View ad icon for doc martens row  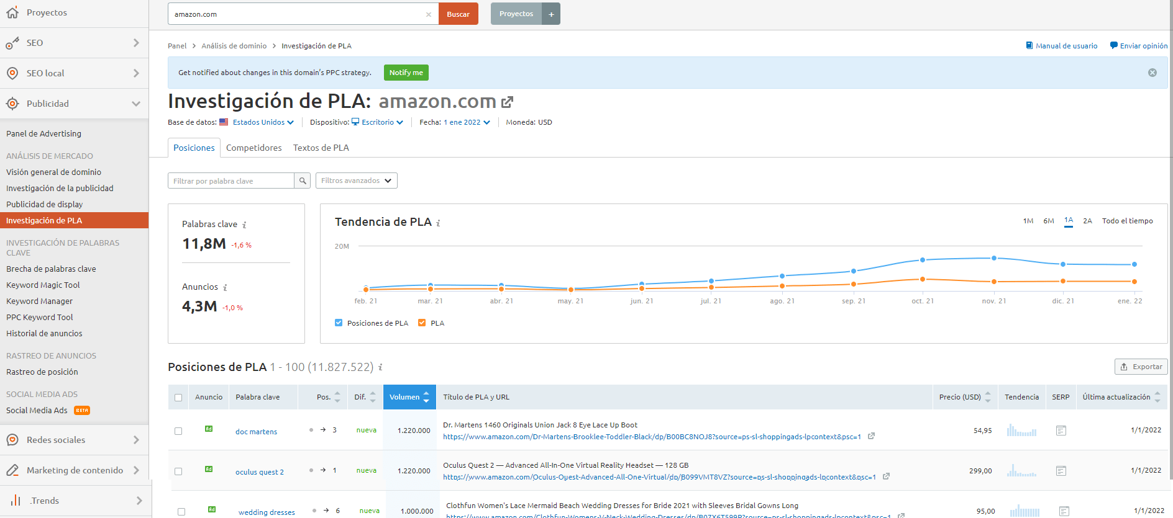(209, 429)
